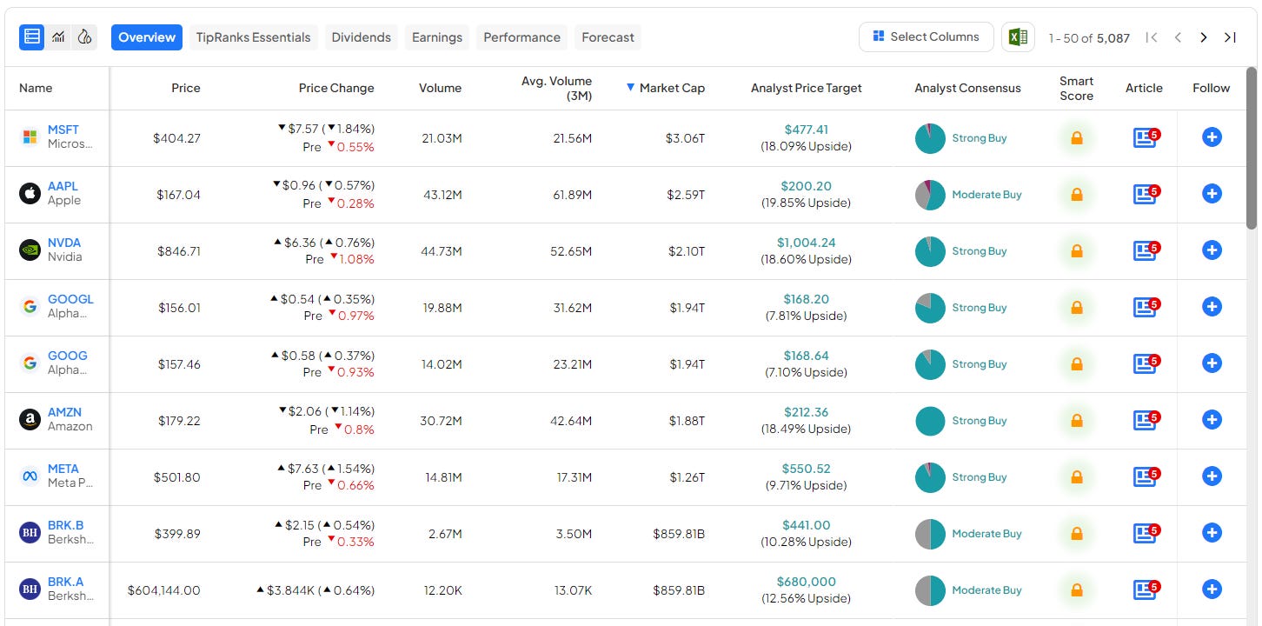
Task: Open BRK.A articles icon
Action: click(1146, 589)
